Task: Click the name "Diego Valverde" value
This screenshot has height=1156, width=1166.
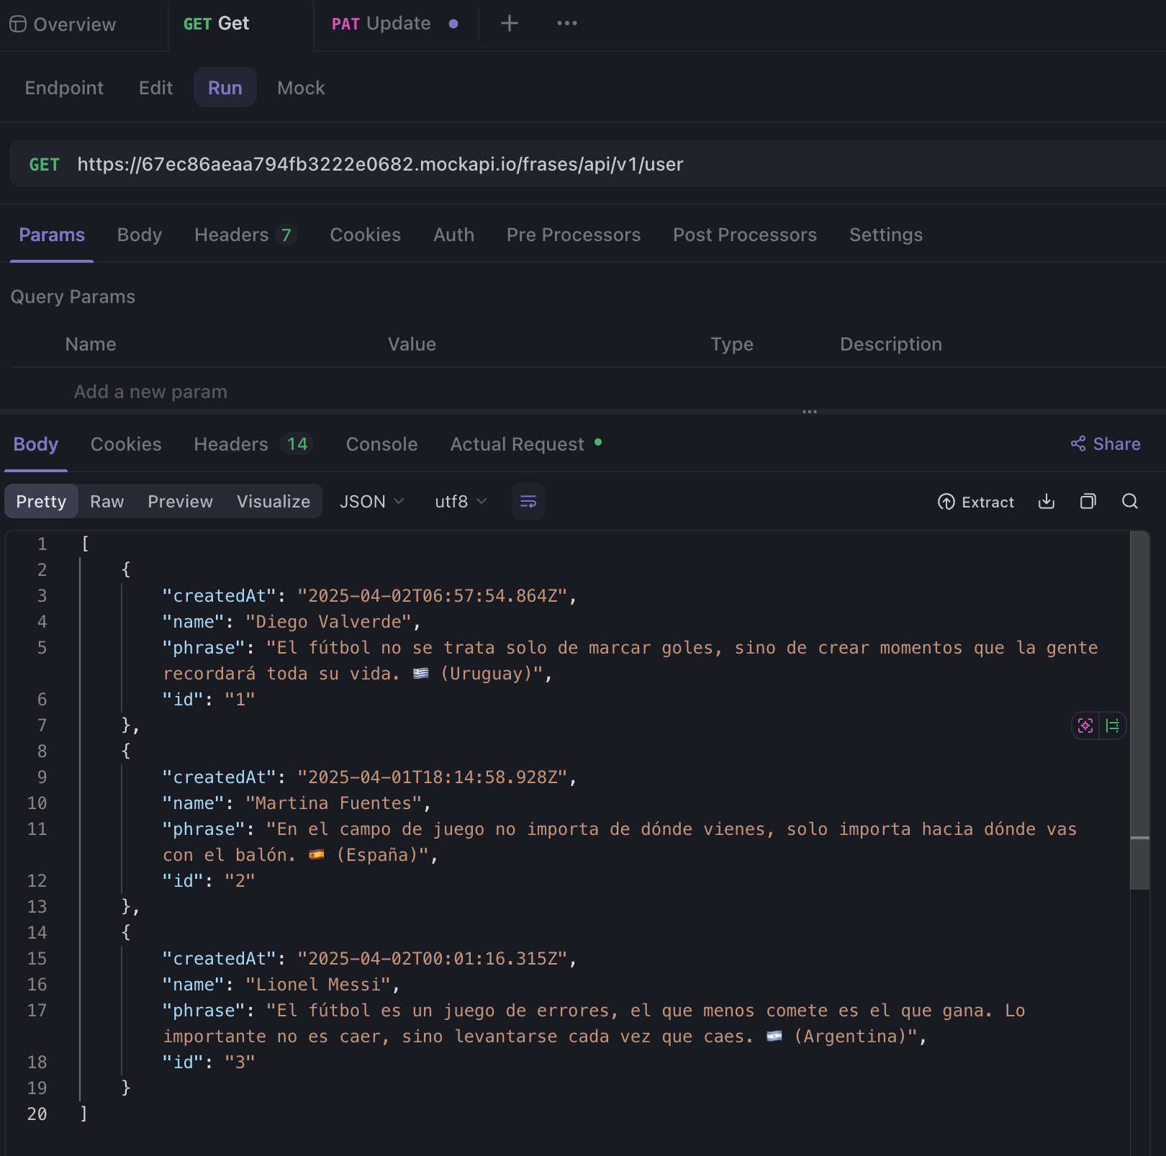Action: [328, 622]
